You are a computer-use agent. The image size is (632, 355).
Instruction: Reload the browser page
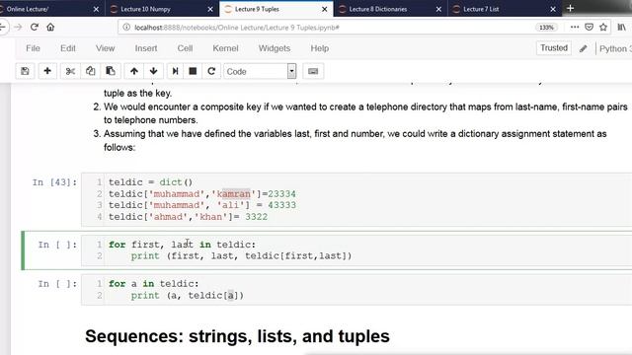35,27
